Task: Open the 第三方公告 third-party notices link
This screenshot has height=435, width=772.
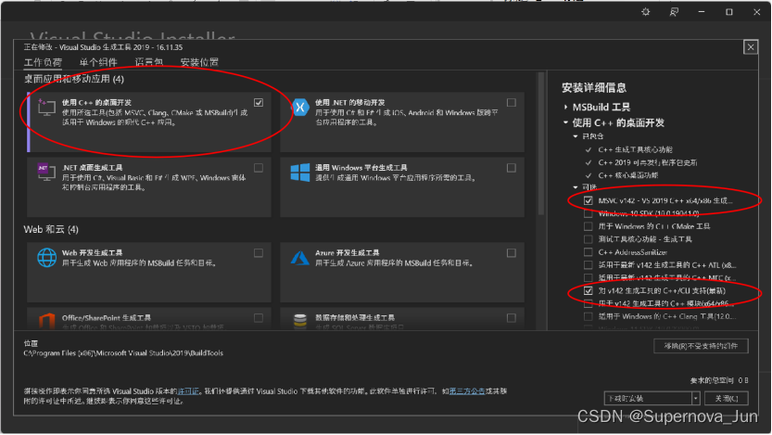Action: (467, 391)
